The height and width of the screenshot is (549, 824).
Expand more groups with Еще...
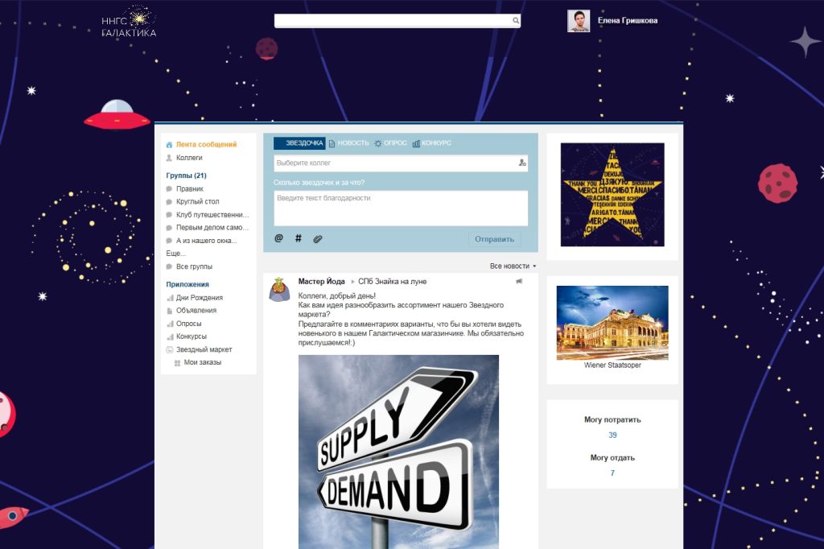(x=175, y=254)
